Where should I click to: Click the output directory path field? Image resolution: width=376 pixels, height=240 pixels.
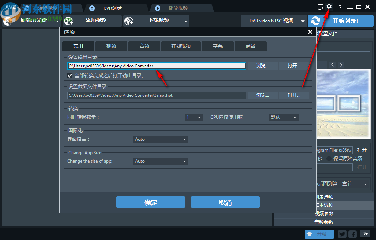click(x=157, y=66)
